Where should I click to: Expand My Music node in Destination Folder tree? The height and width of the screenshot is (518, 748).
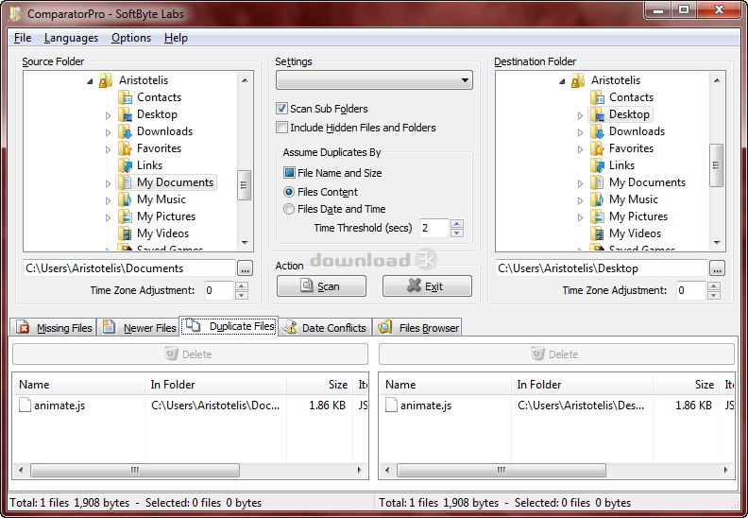click(580, 200)
